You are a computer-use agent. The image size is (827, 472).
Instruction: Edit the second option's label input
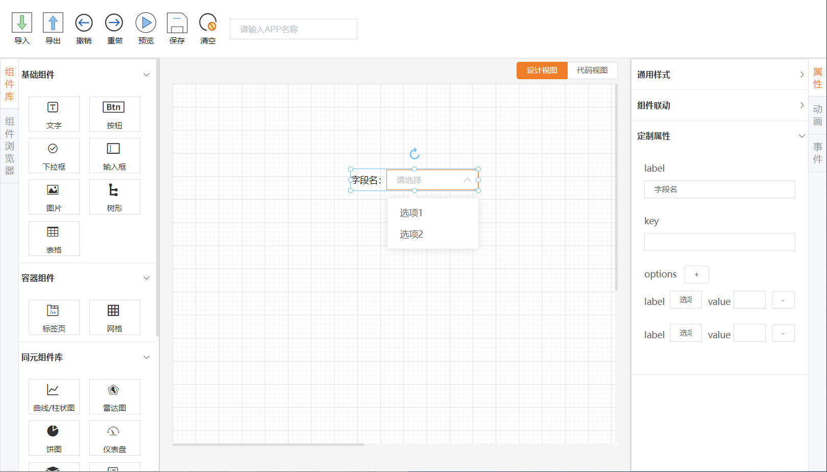(x=686, y=333)
